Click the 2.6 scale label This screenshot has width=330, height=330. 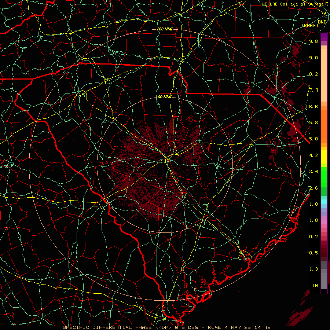(x=313, y=188)
